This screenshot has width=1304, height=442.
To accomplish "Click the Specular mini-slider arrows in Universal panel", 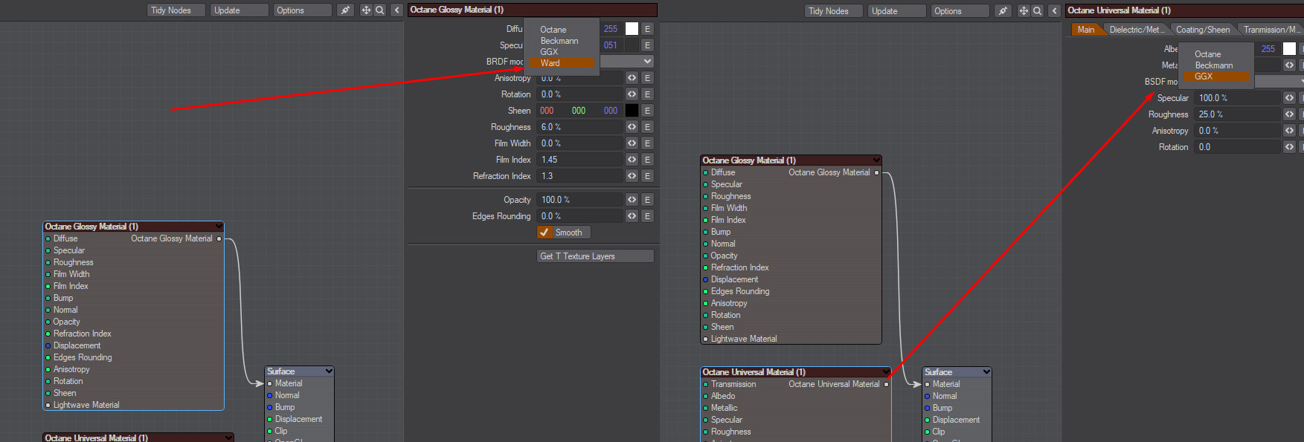I will [x=1289, y=98].
